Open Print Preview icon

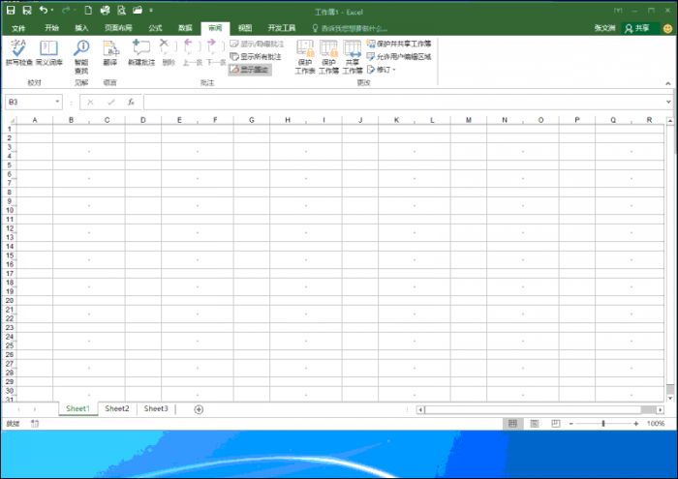(x=121, y=10)
